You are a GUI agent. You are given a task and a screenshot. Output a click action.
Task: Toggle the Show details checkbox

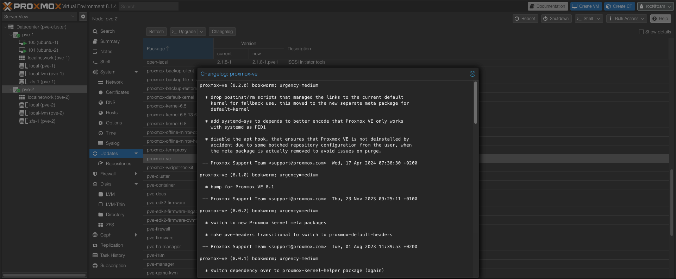click(x=641, y=32)
